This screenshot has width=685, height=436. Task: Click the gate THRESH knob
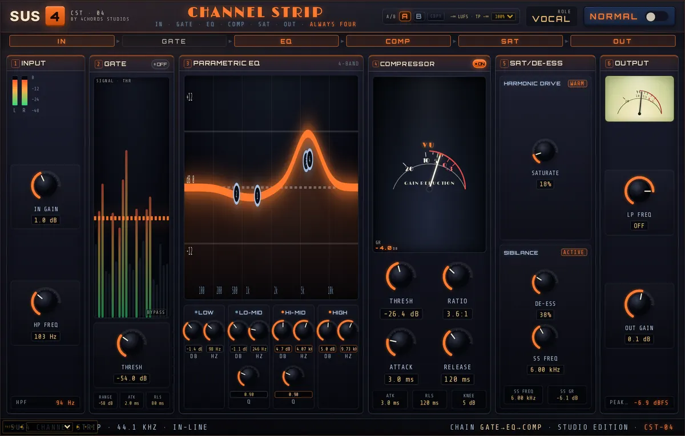(x=131, y=343)
